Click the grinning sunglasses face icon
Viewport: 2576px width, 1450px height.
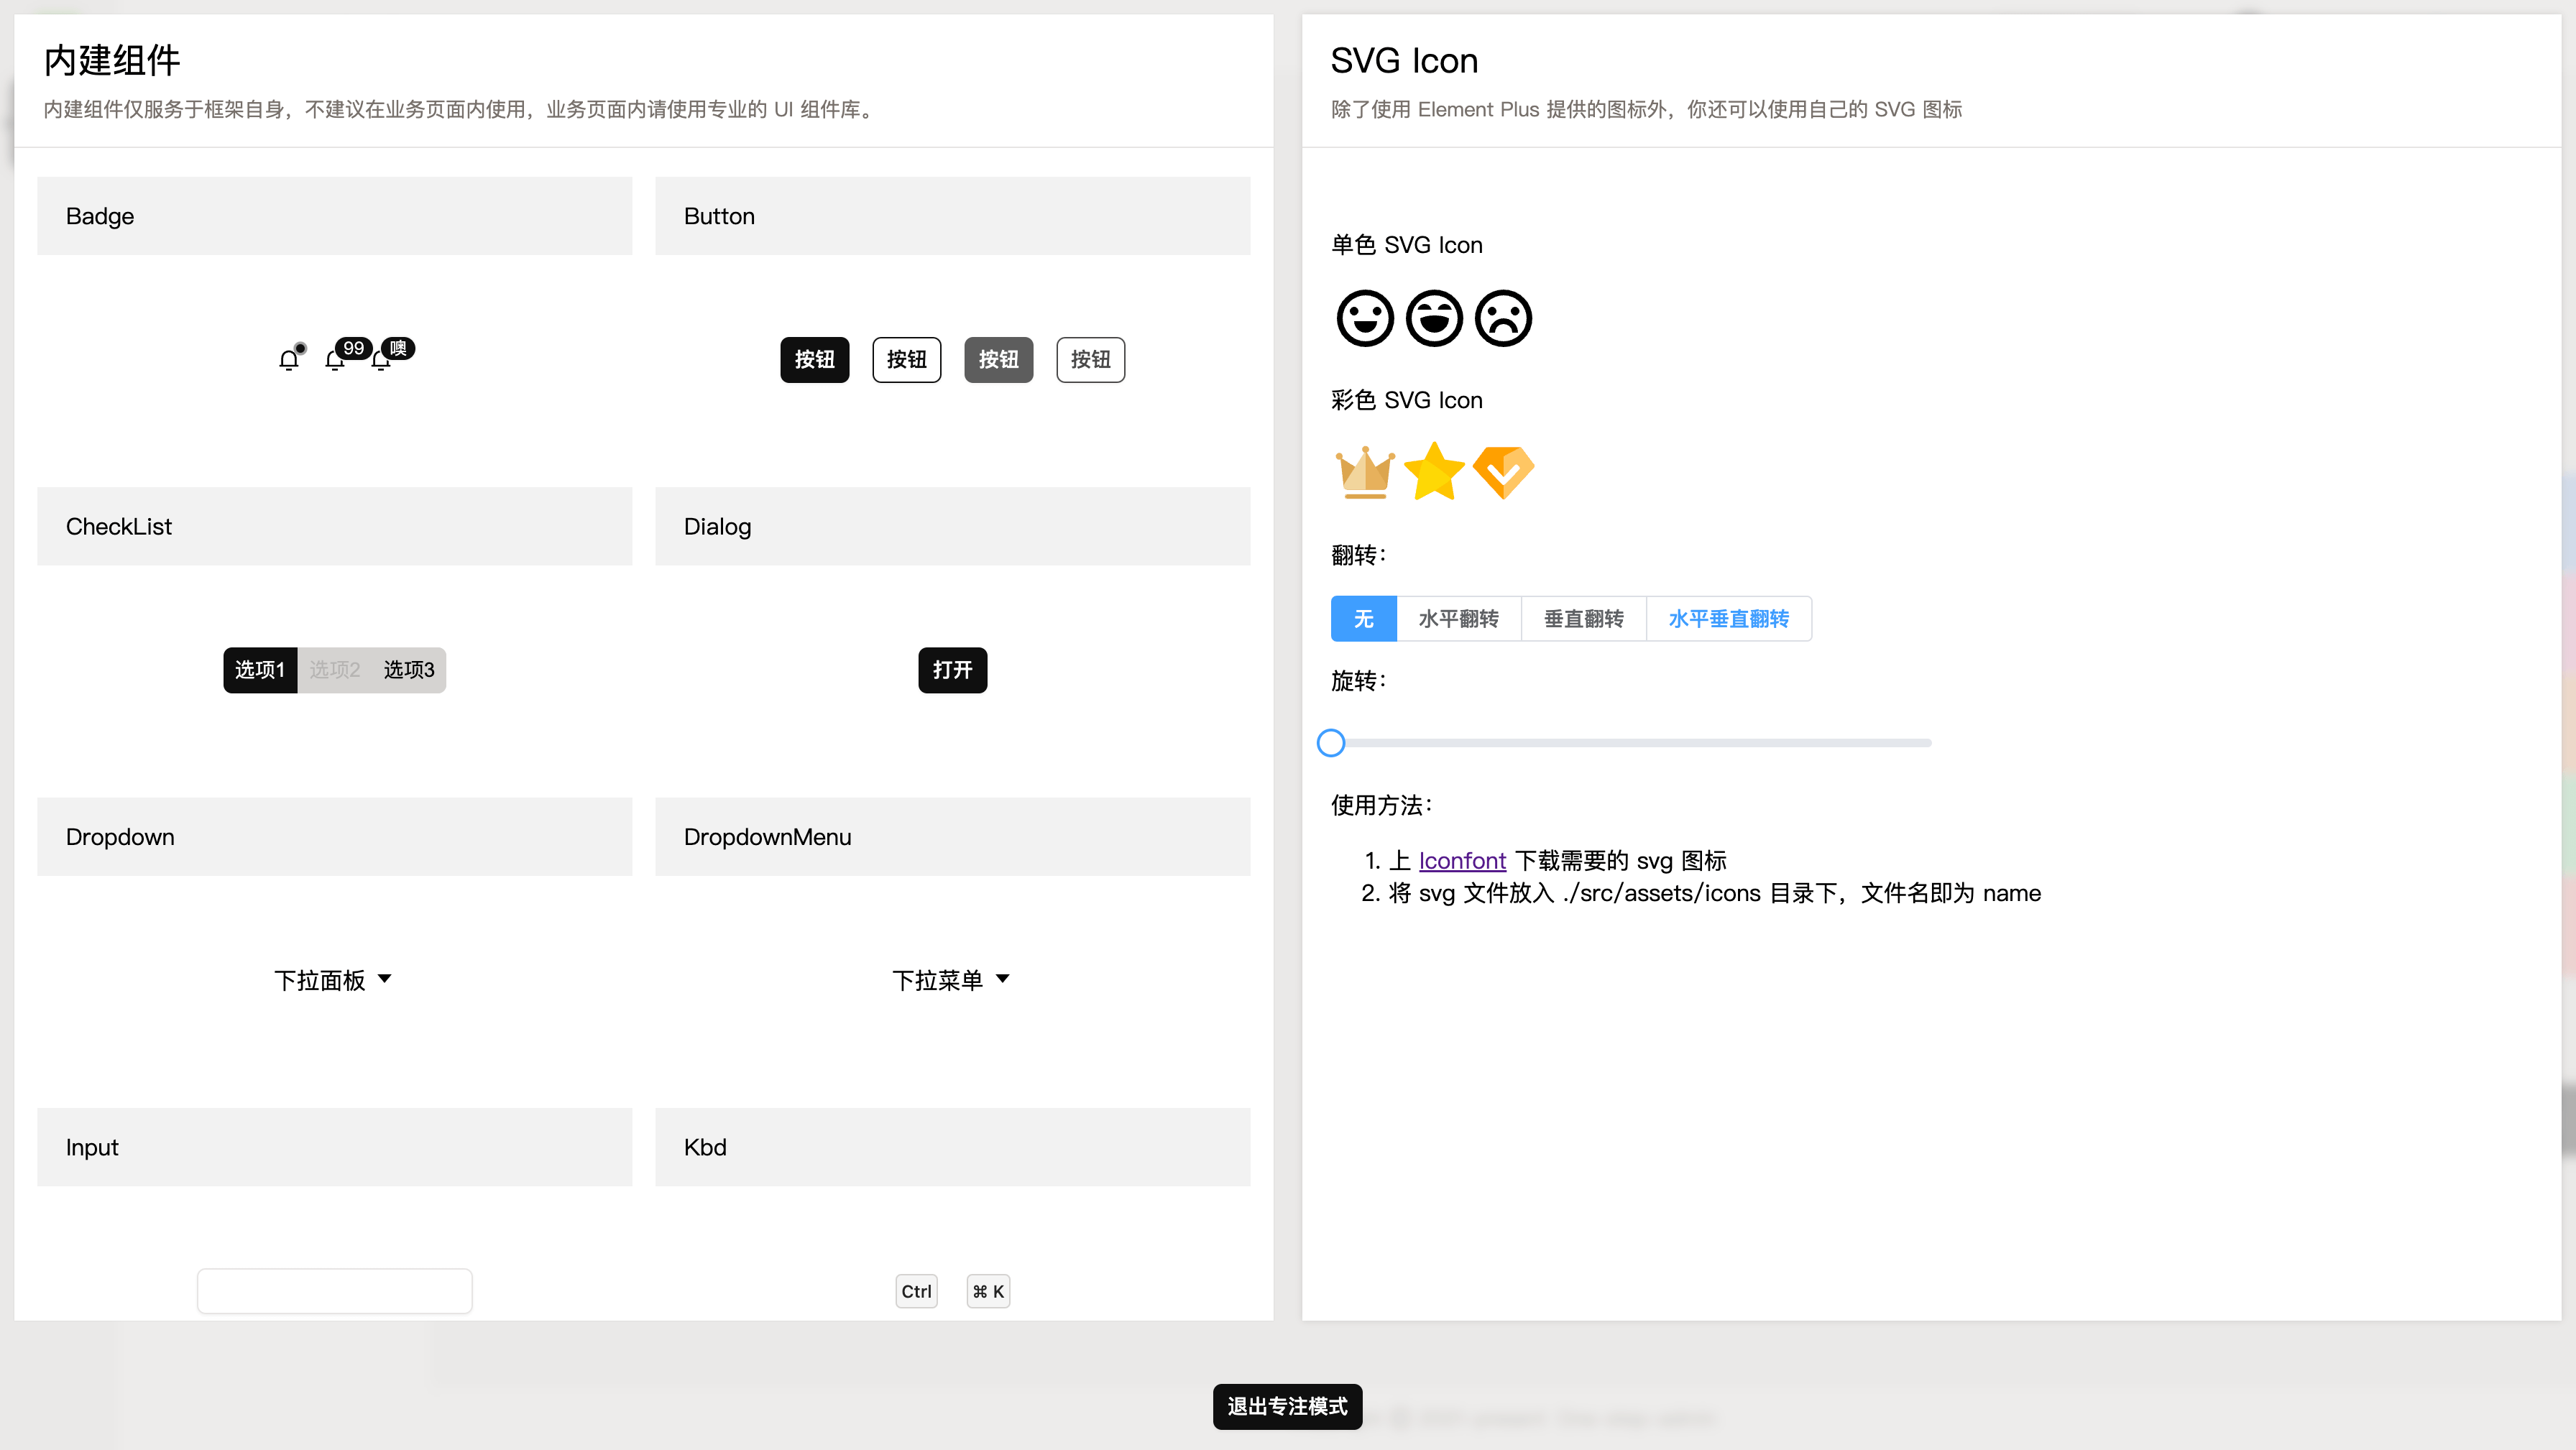[1434, 318]
